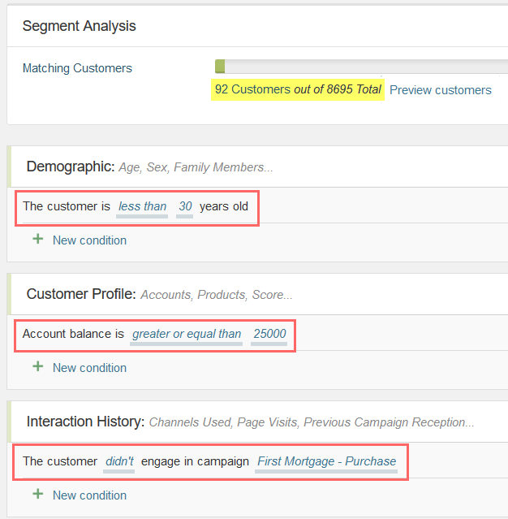Toggle the 'didn't' engagement selector

point(119,461)
